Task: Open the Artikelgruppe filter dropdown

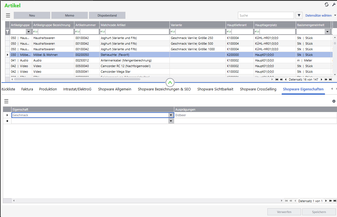Action: click(28, 32)
